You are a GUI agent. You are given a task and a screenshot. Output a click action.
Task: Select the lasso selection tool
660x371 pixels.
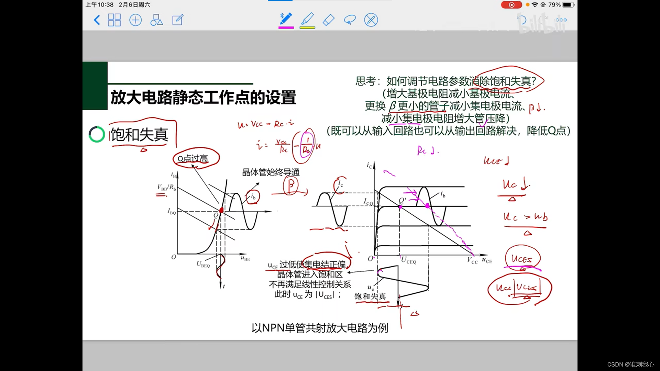[x=350, y=20]
